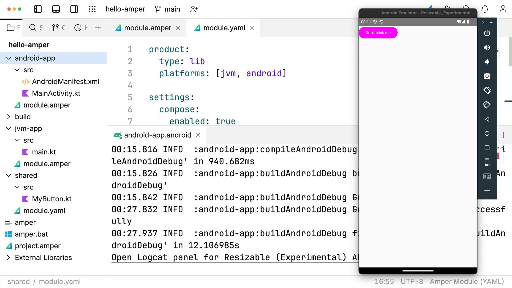Rotate emulator right
This screenshot has height=288, width=512.
point(487,105)
